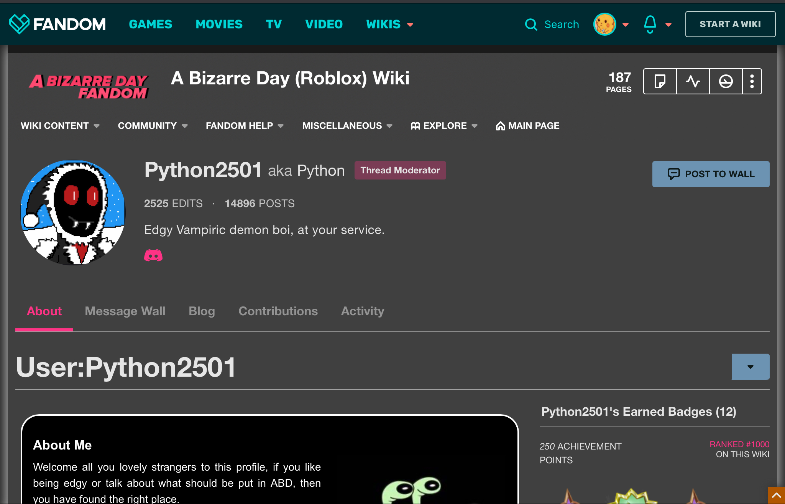The image size is (785, 504).
Task: Expand the notifications dropdown arrow
Action: click(x=668, y=25)
